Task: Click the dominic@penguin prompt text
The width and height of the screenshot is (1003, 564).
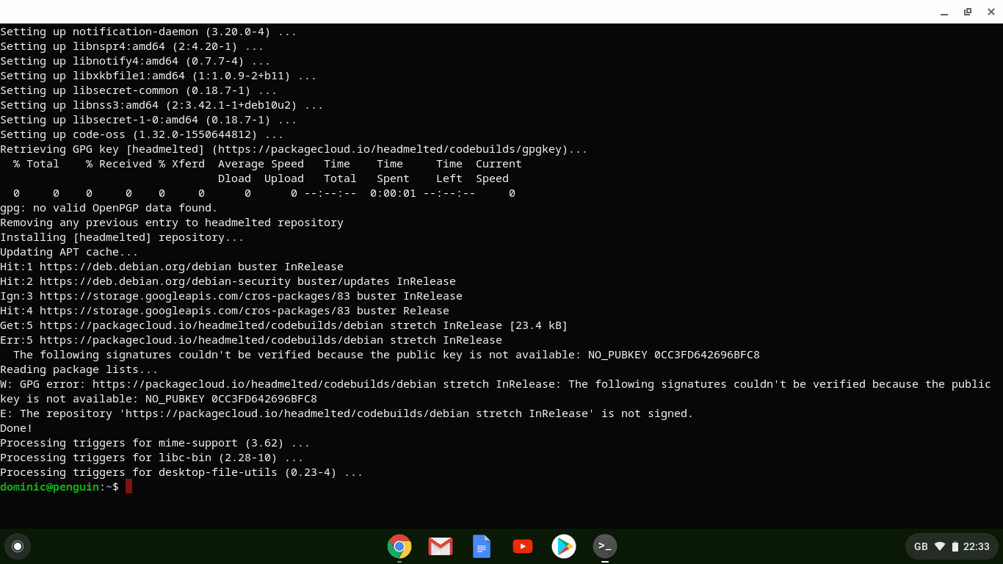Action: pos(48,486)
